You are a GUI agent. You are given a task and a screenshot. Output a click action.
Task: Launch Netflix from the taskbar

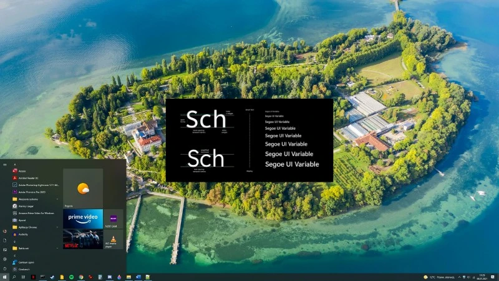tap(33, 277)
